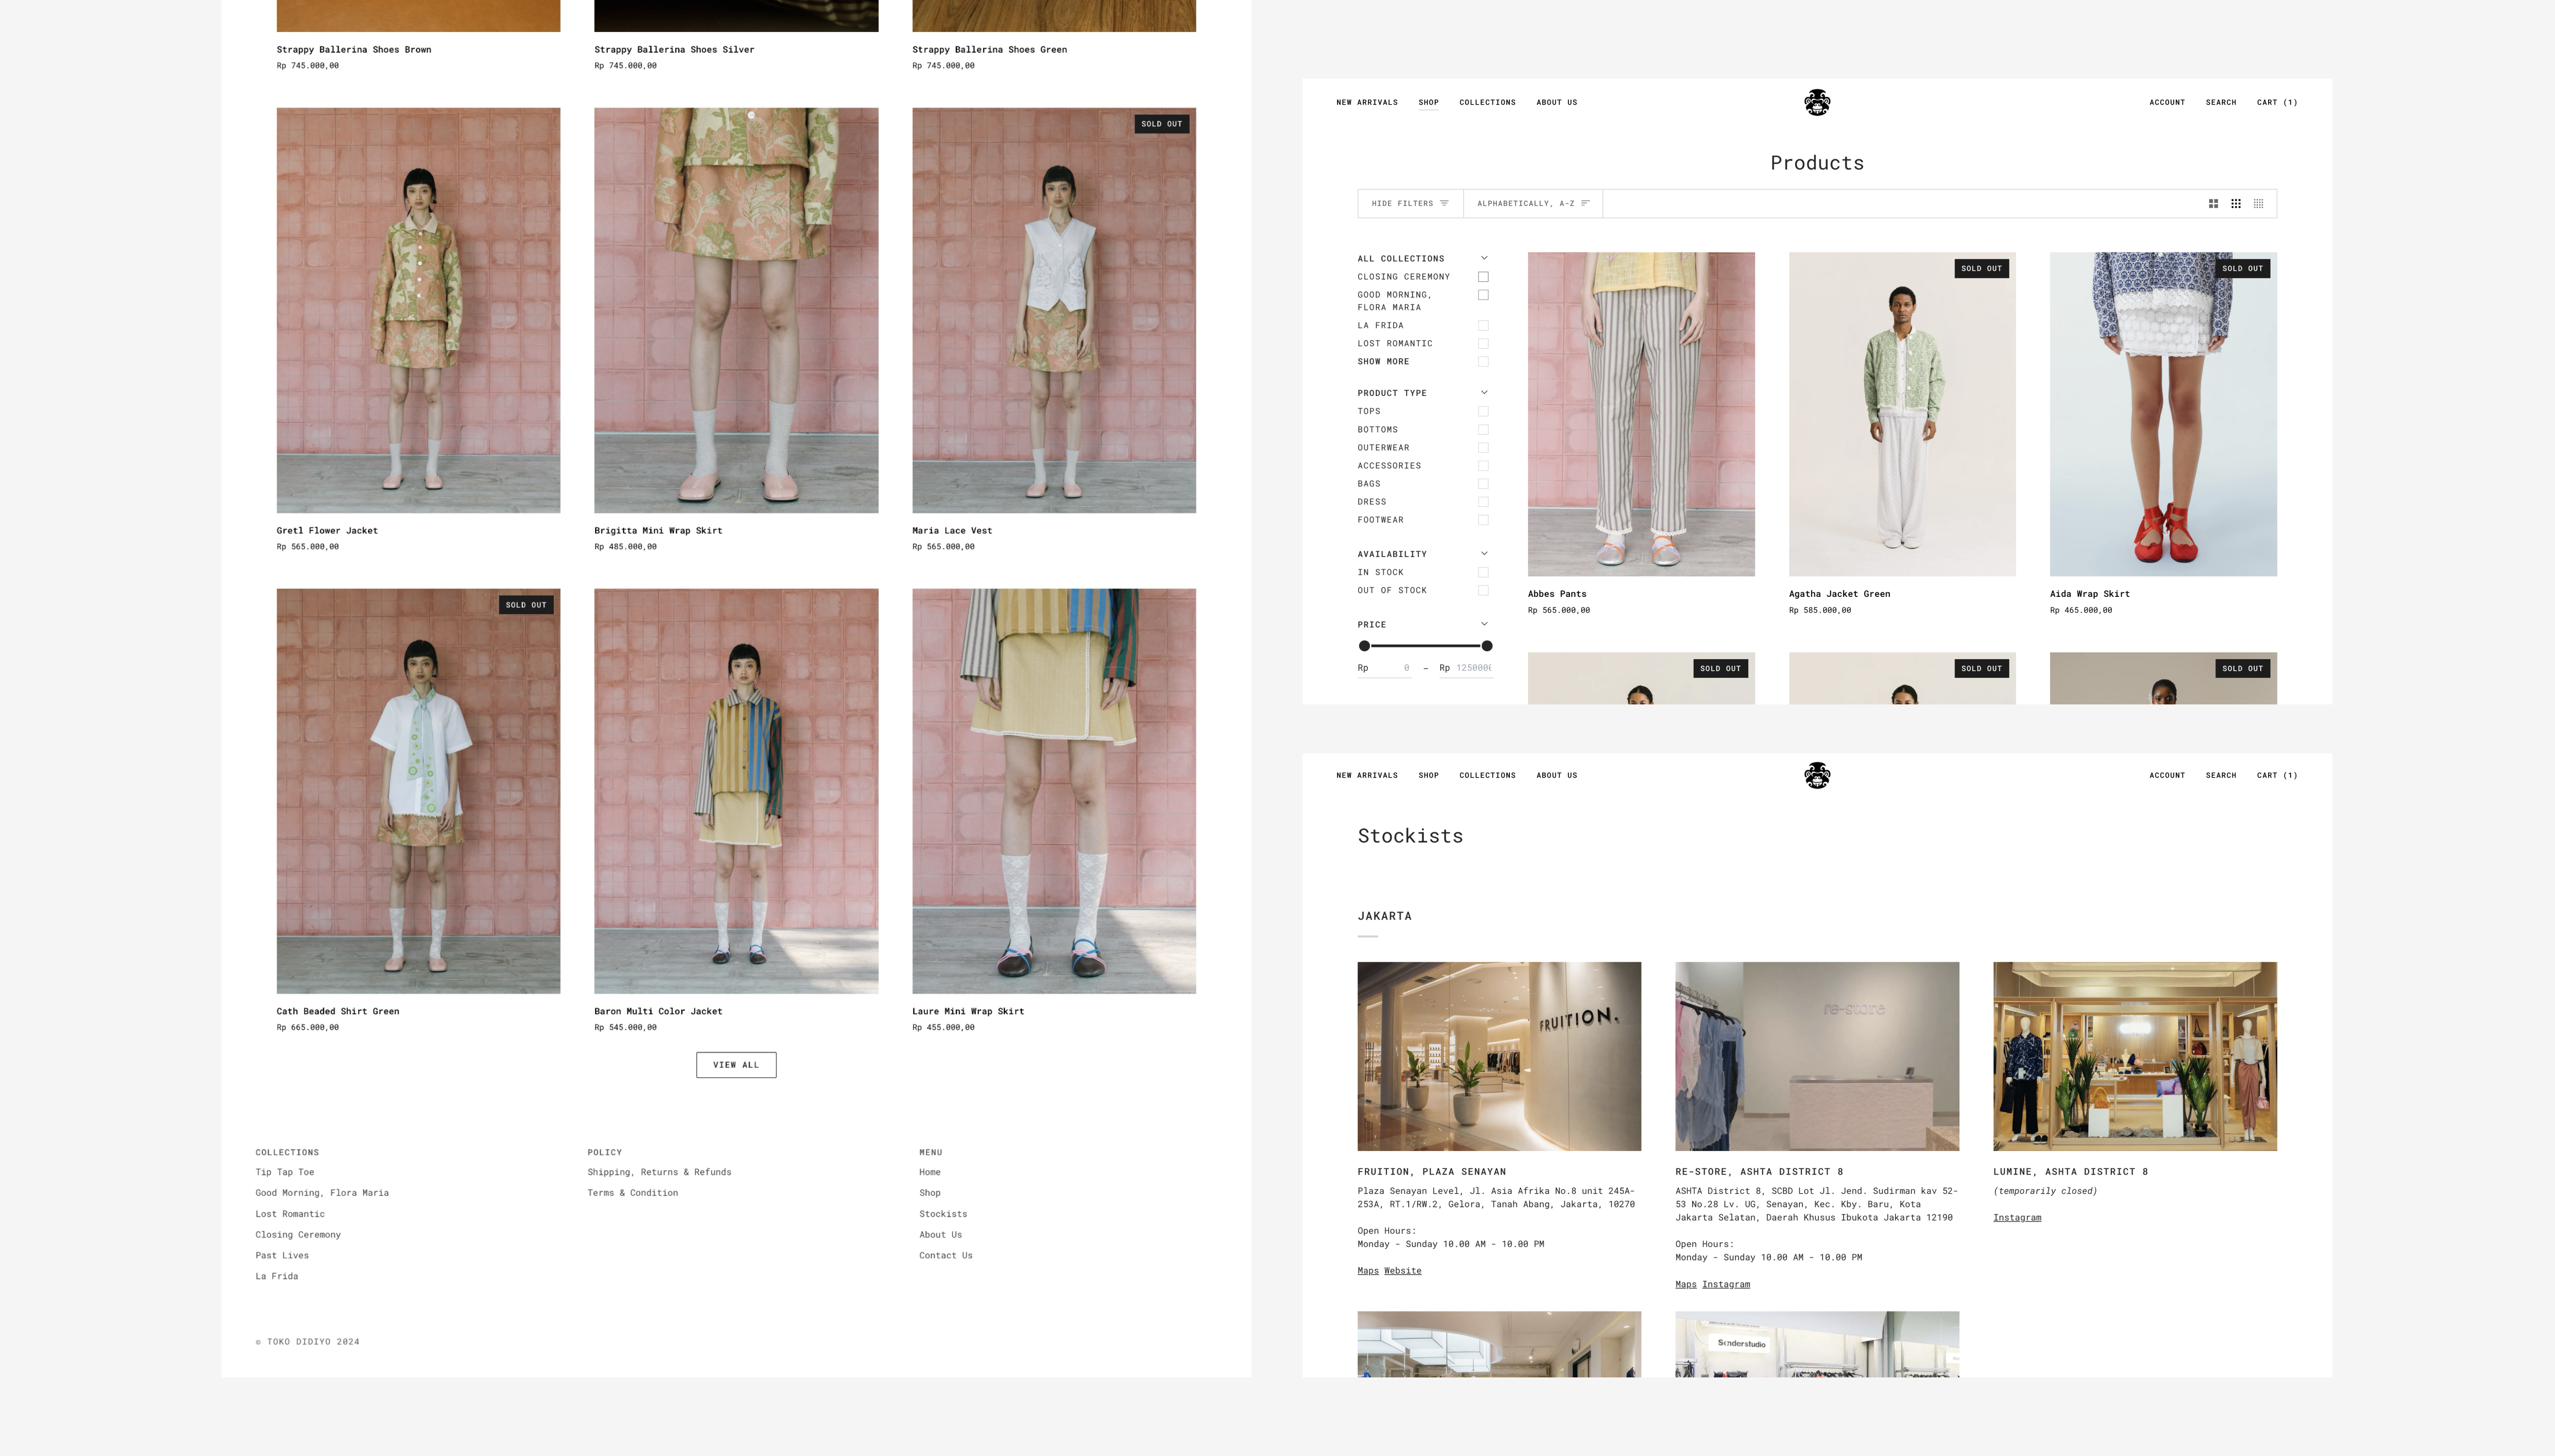
Task: Select the 3-column grid view icon
Action: 2235,204
